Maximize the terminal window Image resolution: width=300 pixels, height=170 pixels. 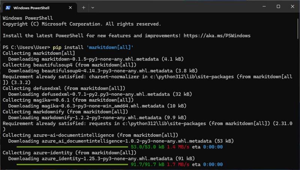[278, 6]
